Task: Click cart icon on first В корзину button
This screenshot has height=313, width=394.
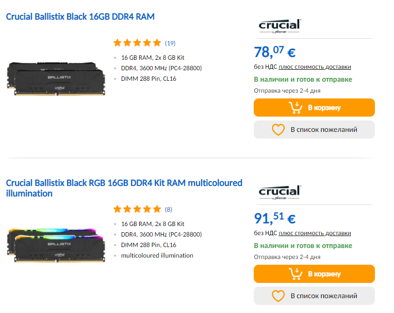Action: [296, 108]
